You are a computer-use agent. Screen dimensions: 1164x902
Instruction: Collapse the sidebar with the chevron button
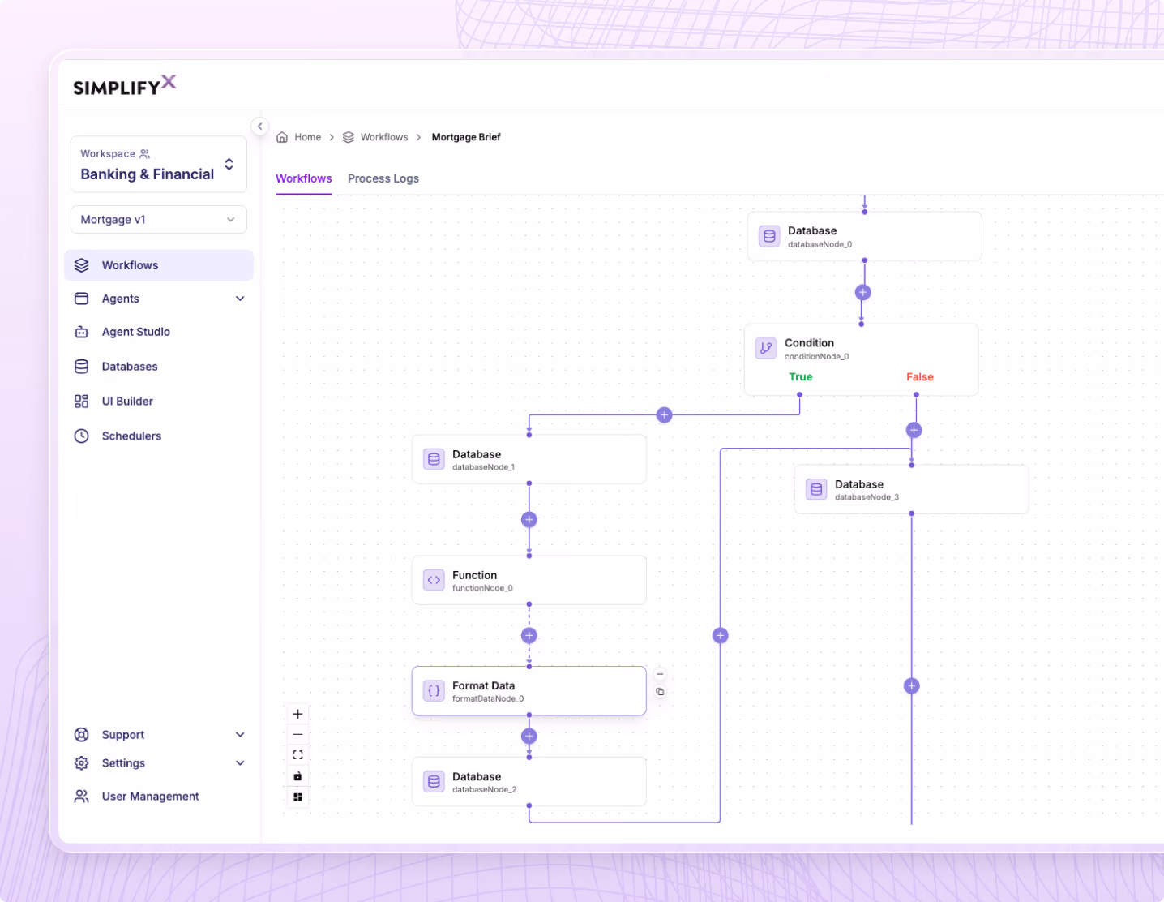[x=259, y=127]
